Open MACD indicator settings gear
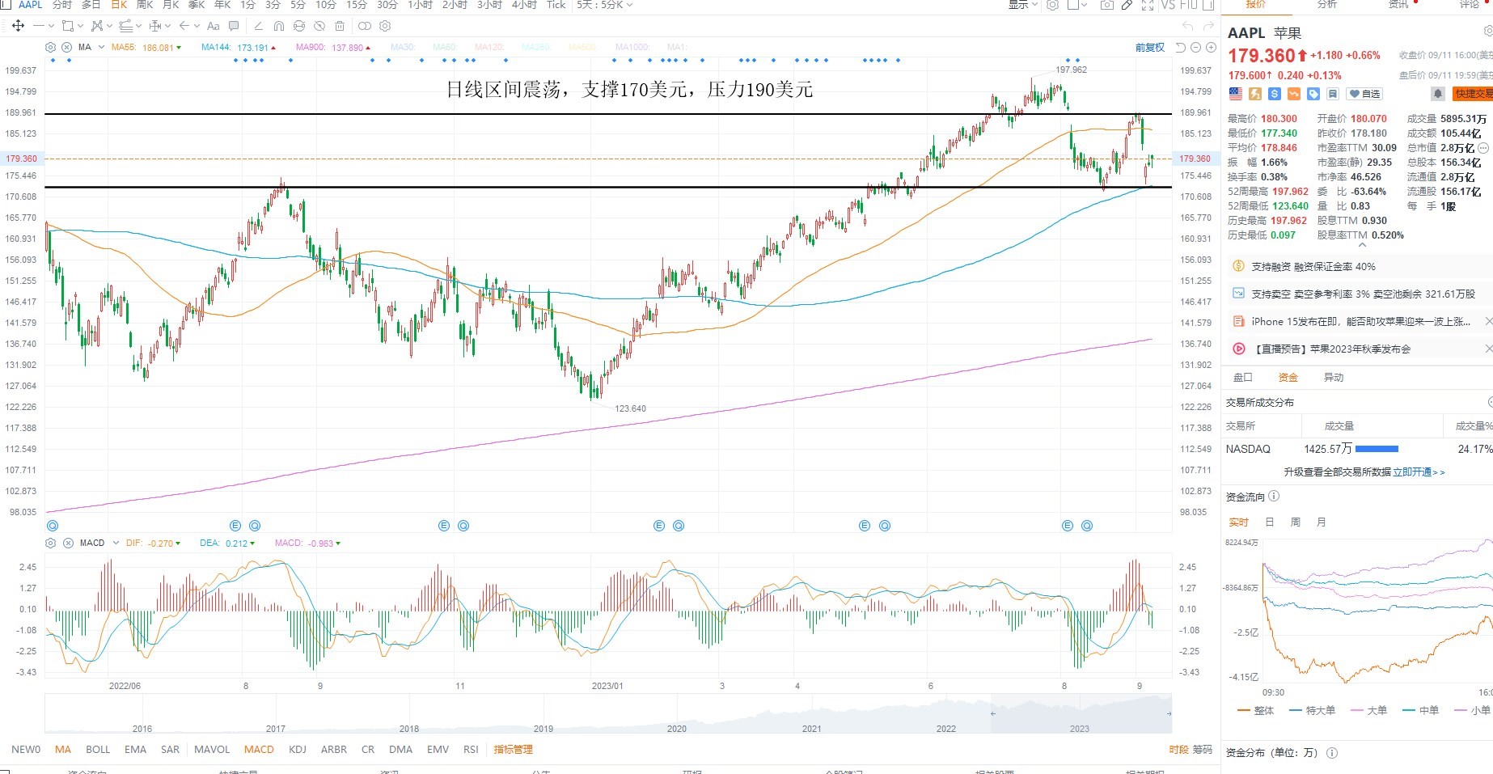Image resolution: width=1493 pixels, height=774 pixels. (x=51, y=543)
